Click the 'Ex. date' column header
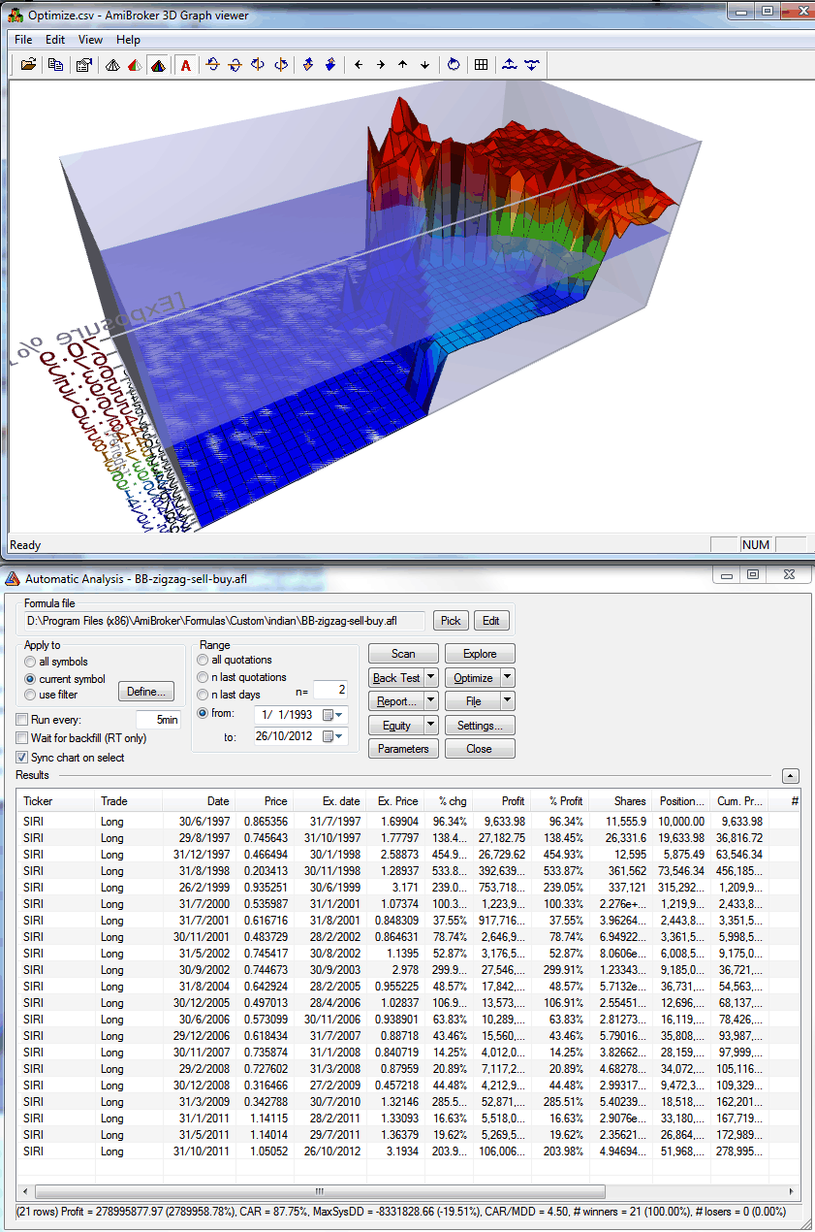 click(329, 801)
